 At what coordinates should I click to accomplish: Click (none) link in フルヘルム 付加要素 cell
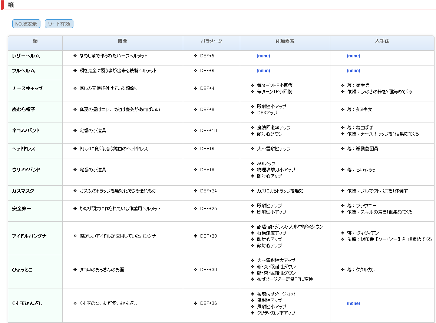pyautogui.click(x=263, y=71)
